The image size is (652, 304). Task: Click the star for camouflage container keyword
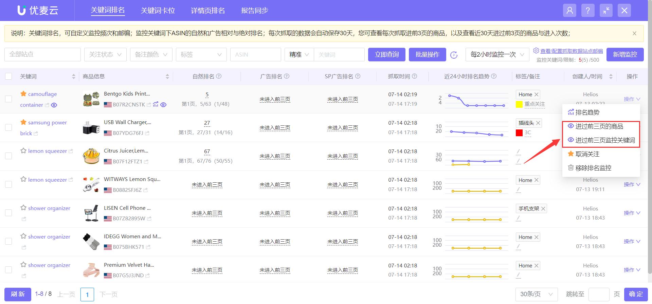point(23,94)
